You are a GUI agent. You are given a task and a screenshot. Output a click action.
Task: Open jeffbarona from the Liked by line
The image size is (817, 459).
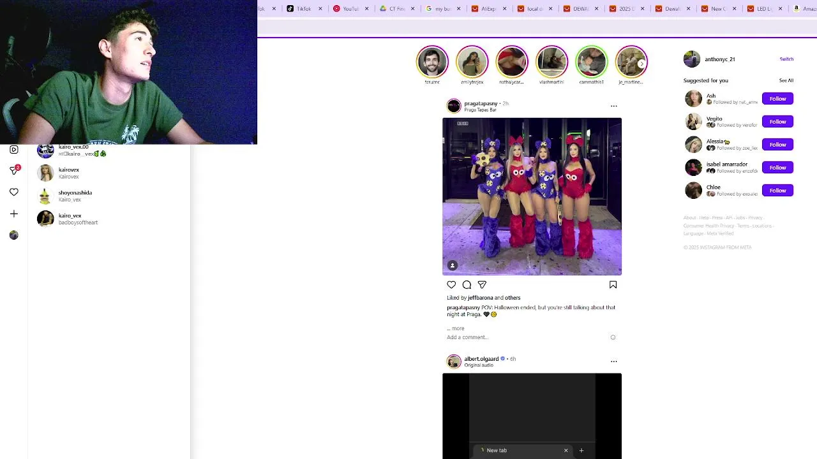click(480, 298)
